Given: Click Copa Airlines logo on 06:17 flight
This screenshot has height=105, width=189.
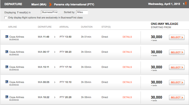Looking at the screenshot, I should 7,52.
